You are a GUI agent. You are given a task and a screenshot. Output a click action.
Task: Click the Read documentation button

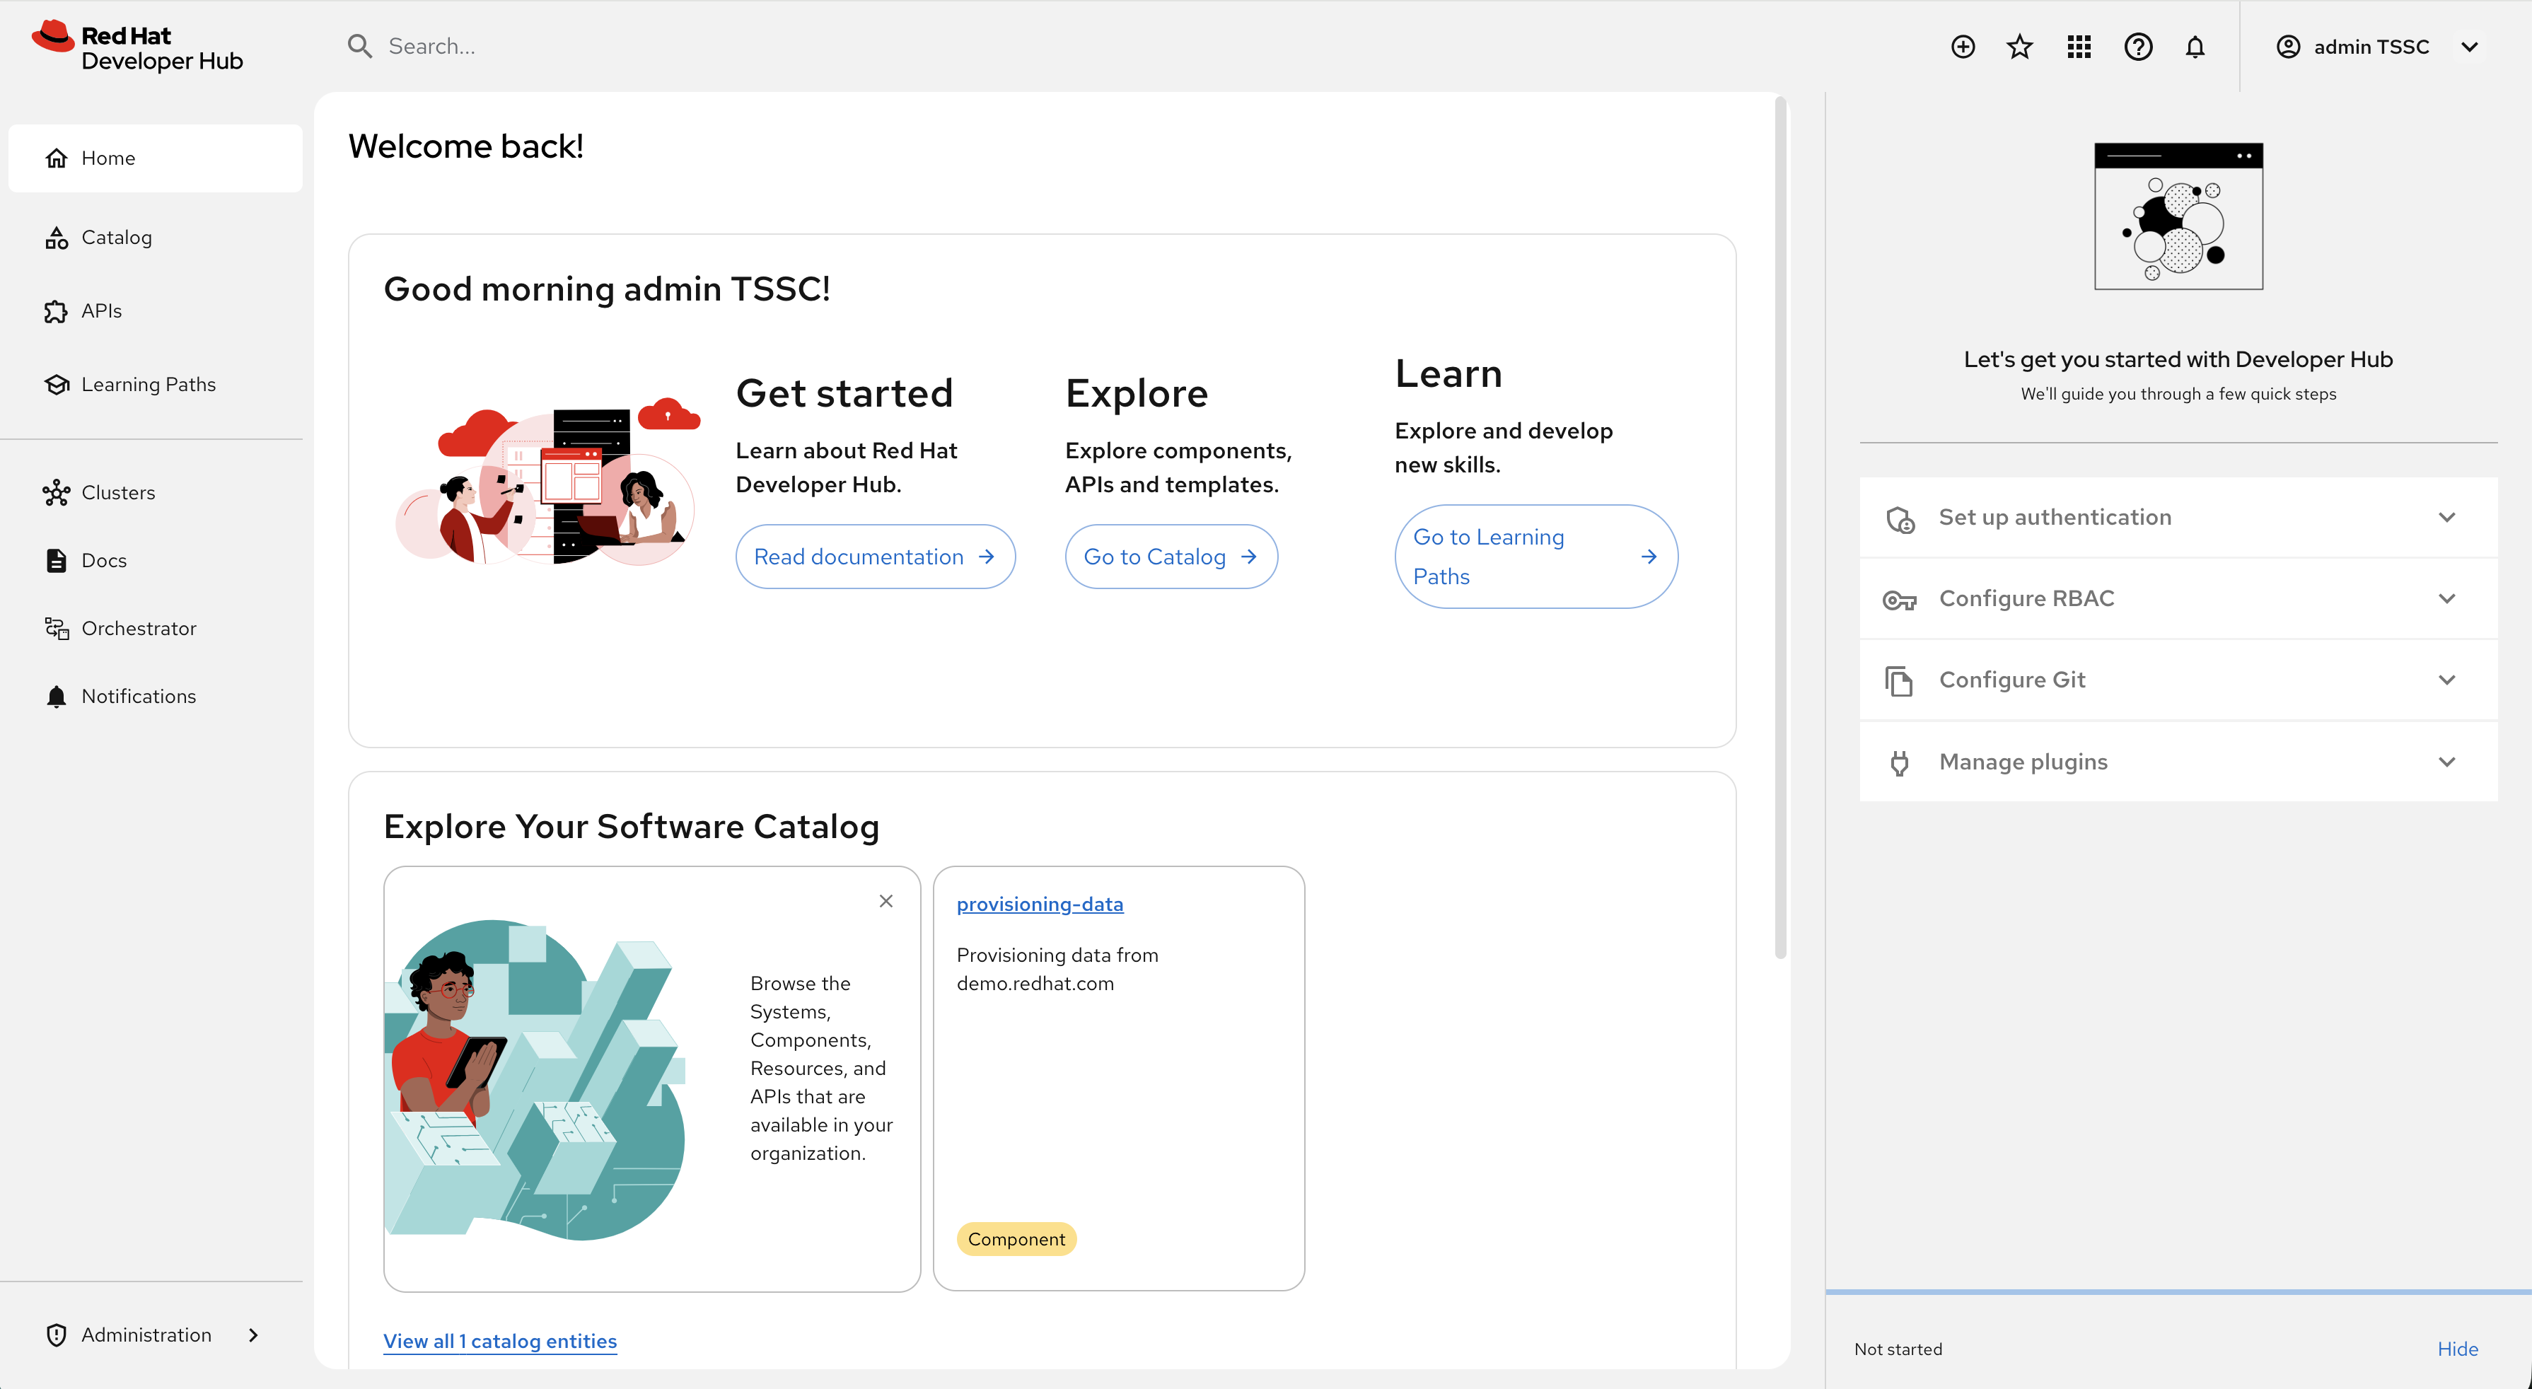pyautogui.click(x=873, y=557)
